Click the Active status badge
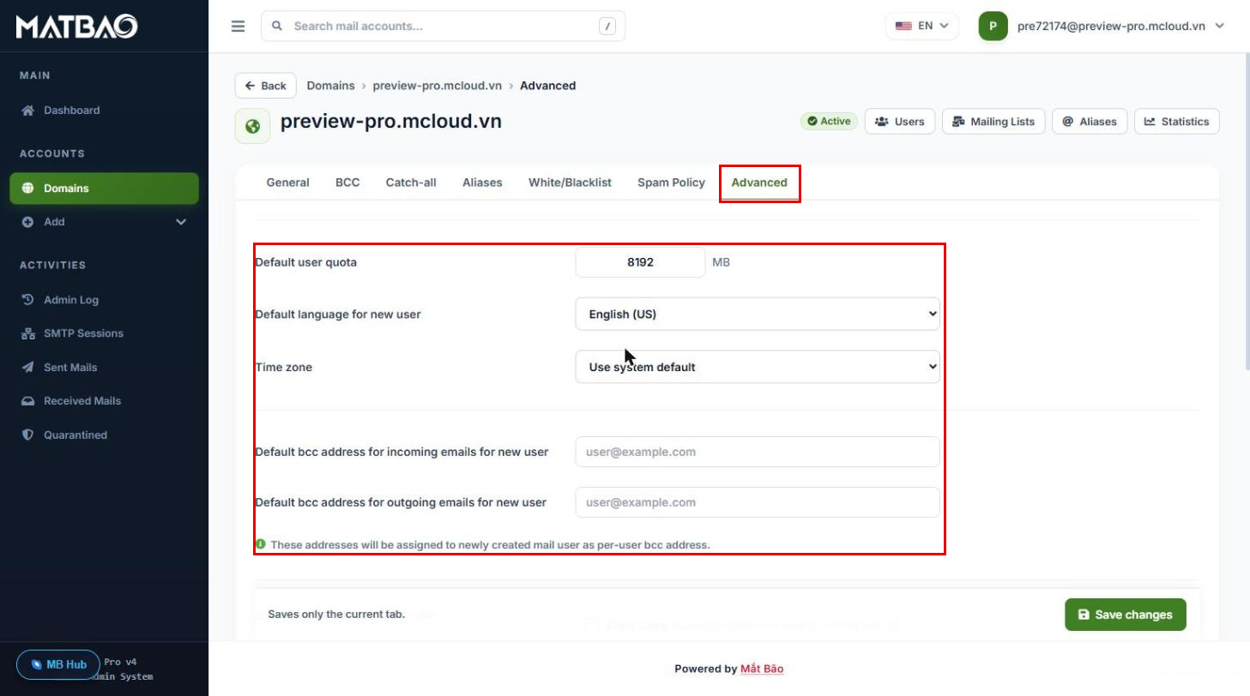The width and height of the screenshot is (1250, 696). (x=829, y=122)
